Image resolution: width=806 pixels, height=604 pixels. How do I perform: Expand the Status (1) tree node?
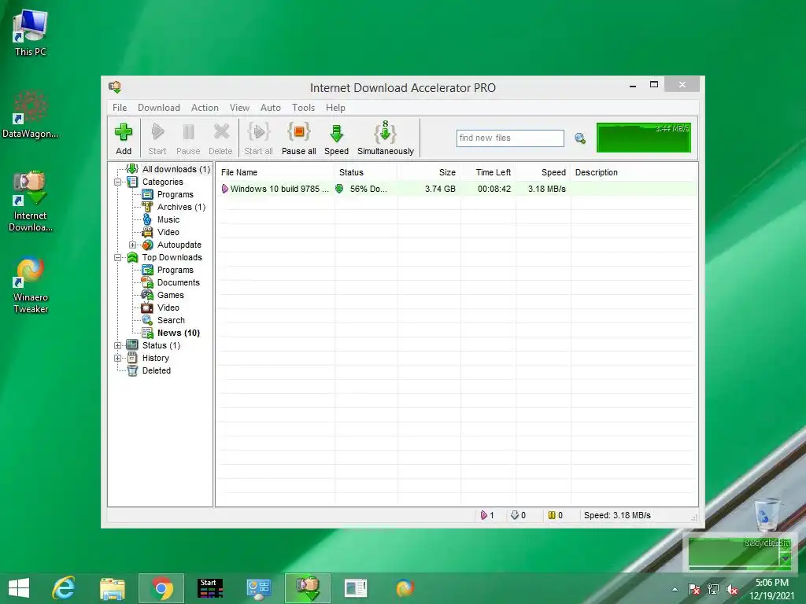pos(118,346)
